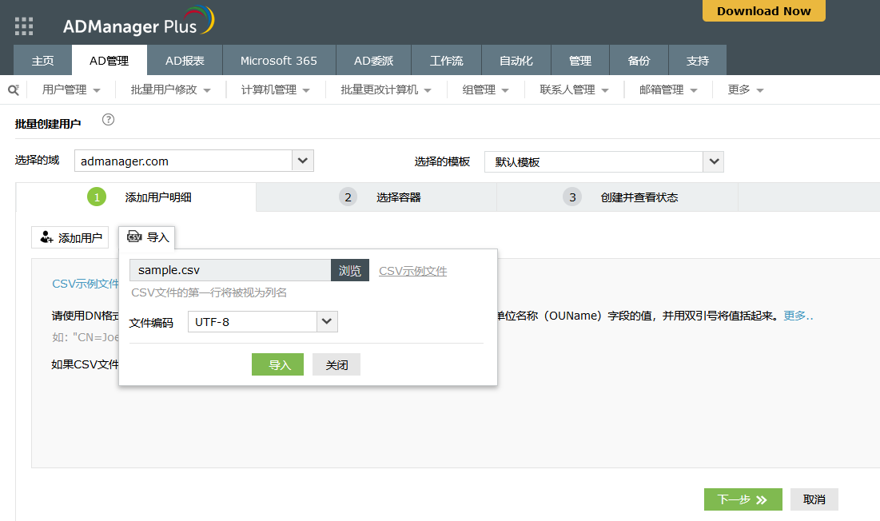Expand the 选择的域 domain dropdown
Screen dimensions: 880x521
302,161
